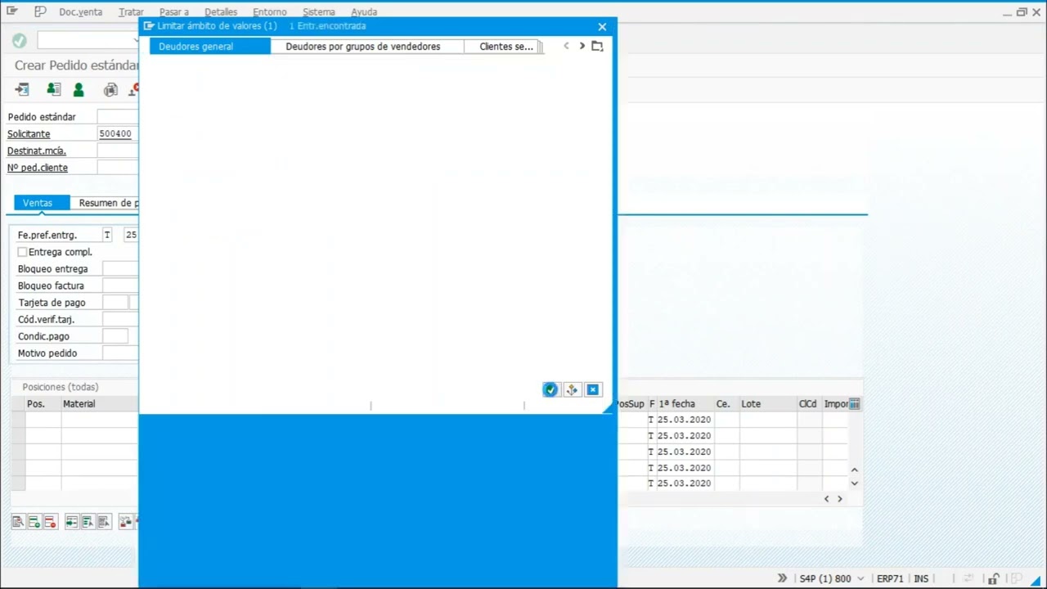Click the documents copy toolbar icon
This screenshot has width=1047, height=589.
click(110, 89)
